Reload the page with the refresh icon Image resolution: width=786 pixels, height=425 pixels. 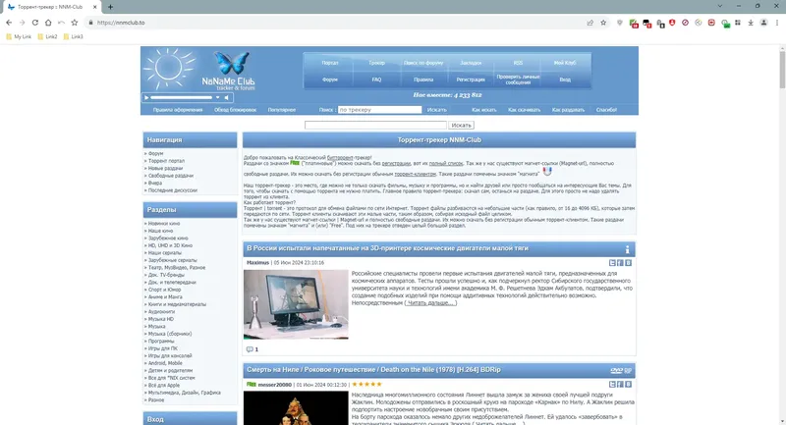[35, 23]
